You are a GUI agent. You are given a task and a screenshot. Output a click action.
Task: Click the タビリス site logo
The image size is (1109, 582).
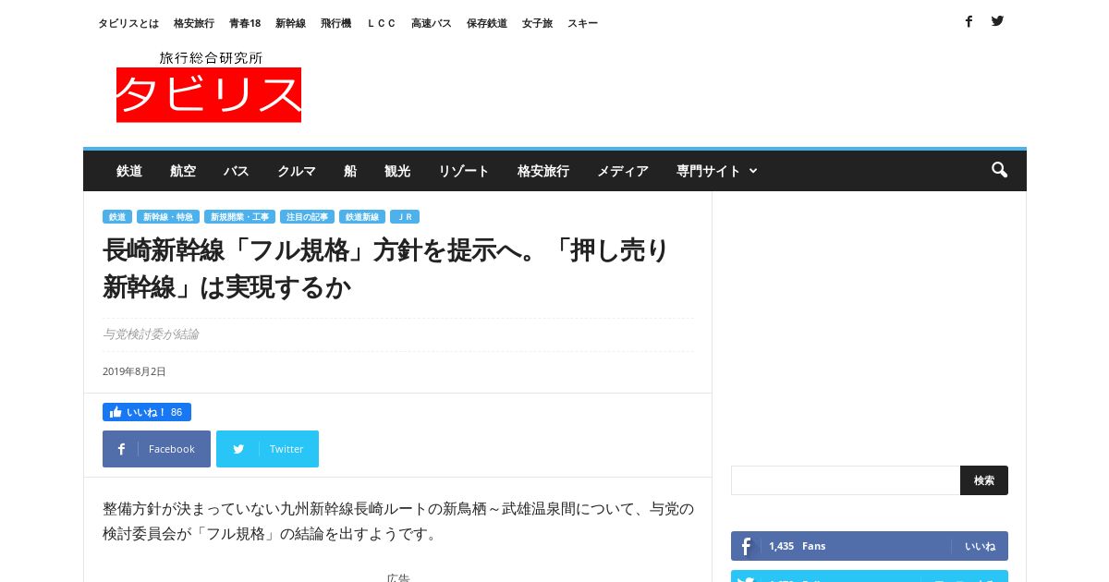209,86
